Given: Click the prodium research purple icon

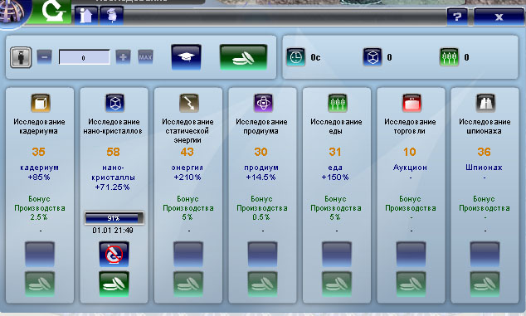Looking at the screenshot, I should click(263, 103).
